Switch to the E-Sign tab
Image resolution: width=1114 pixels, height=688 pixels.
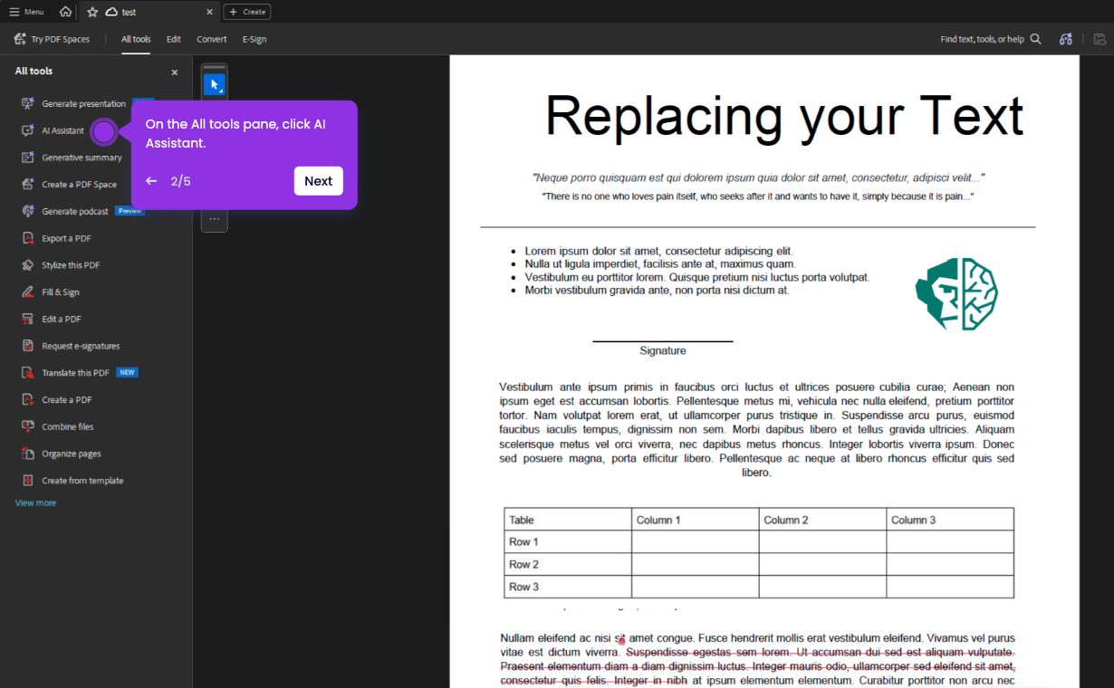pyautogui.click(x=254, y=39)
